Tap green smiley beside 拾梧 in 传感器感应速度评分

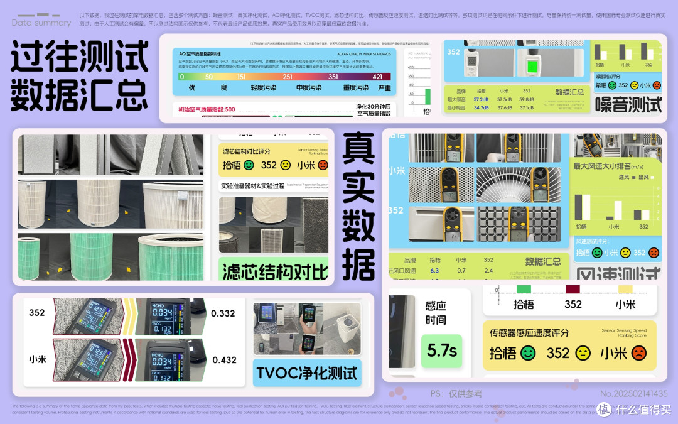528,353
